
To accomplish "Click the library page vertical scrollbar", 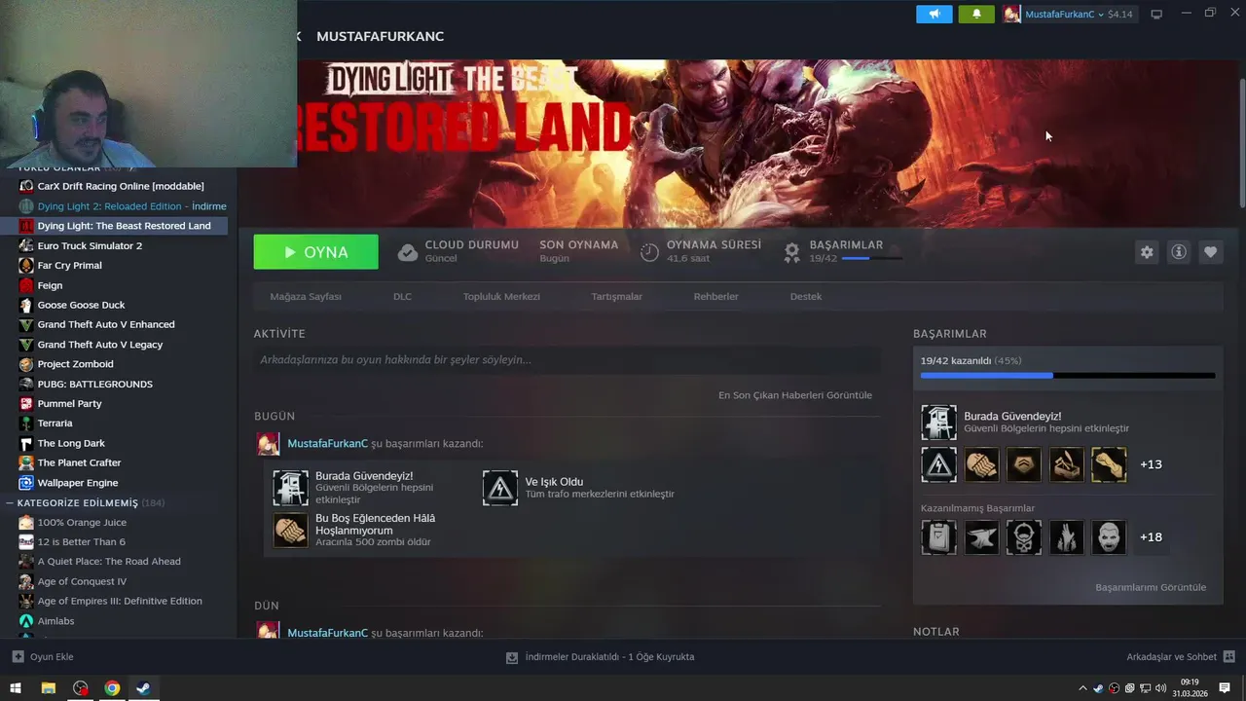I will tap(1241, 141).
